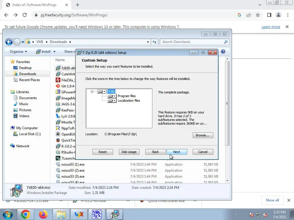Viewport: 294px width, 220px height.
Task: Refresh the Downloads folder in Explorer
Action: pos(154,42)
